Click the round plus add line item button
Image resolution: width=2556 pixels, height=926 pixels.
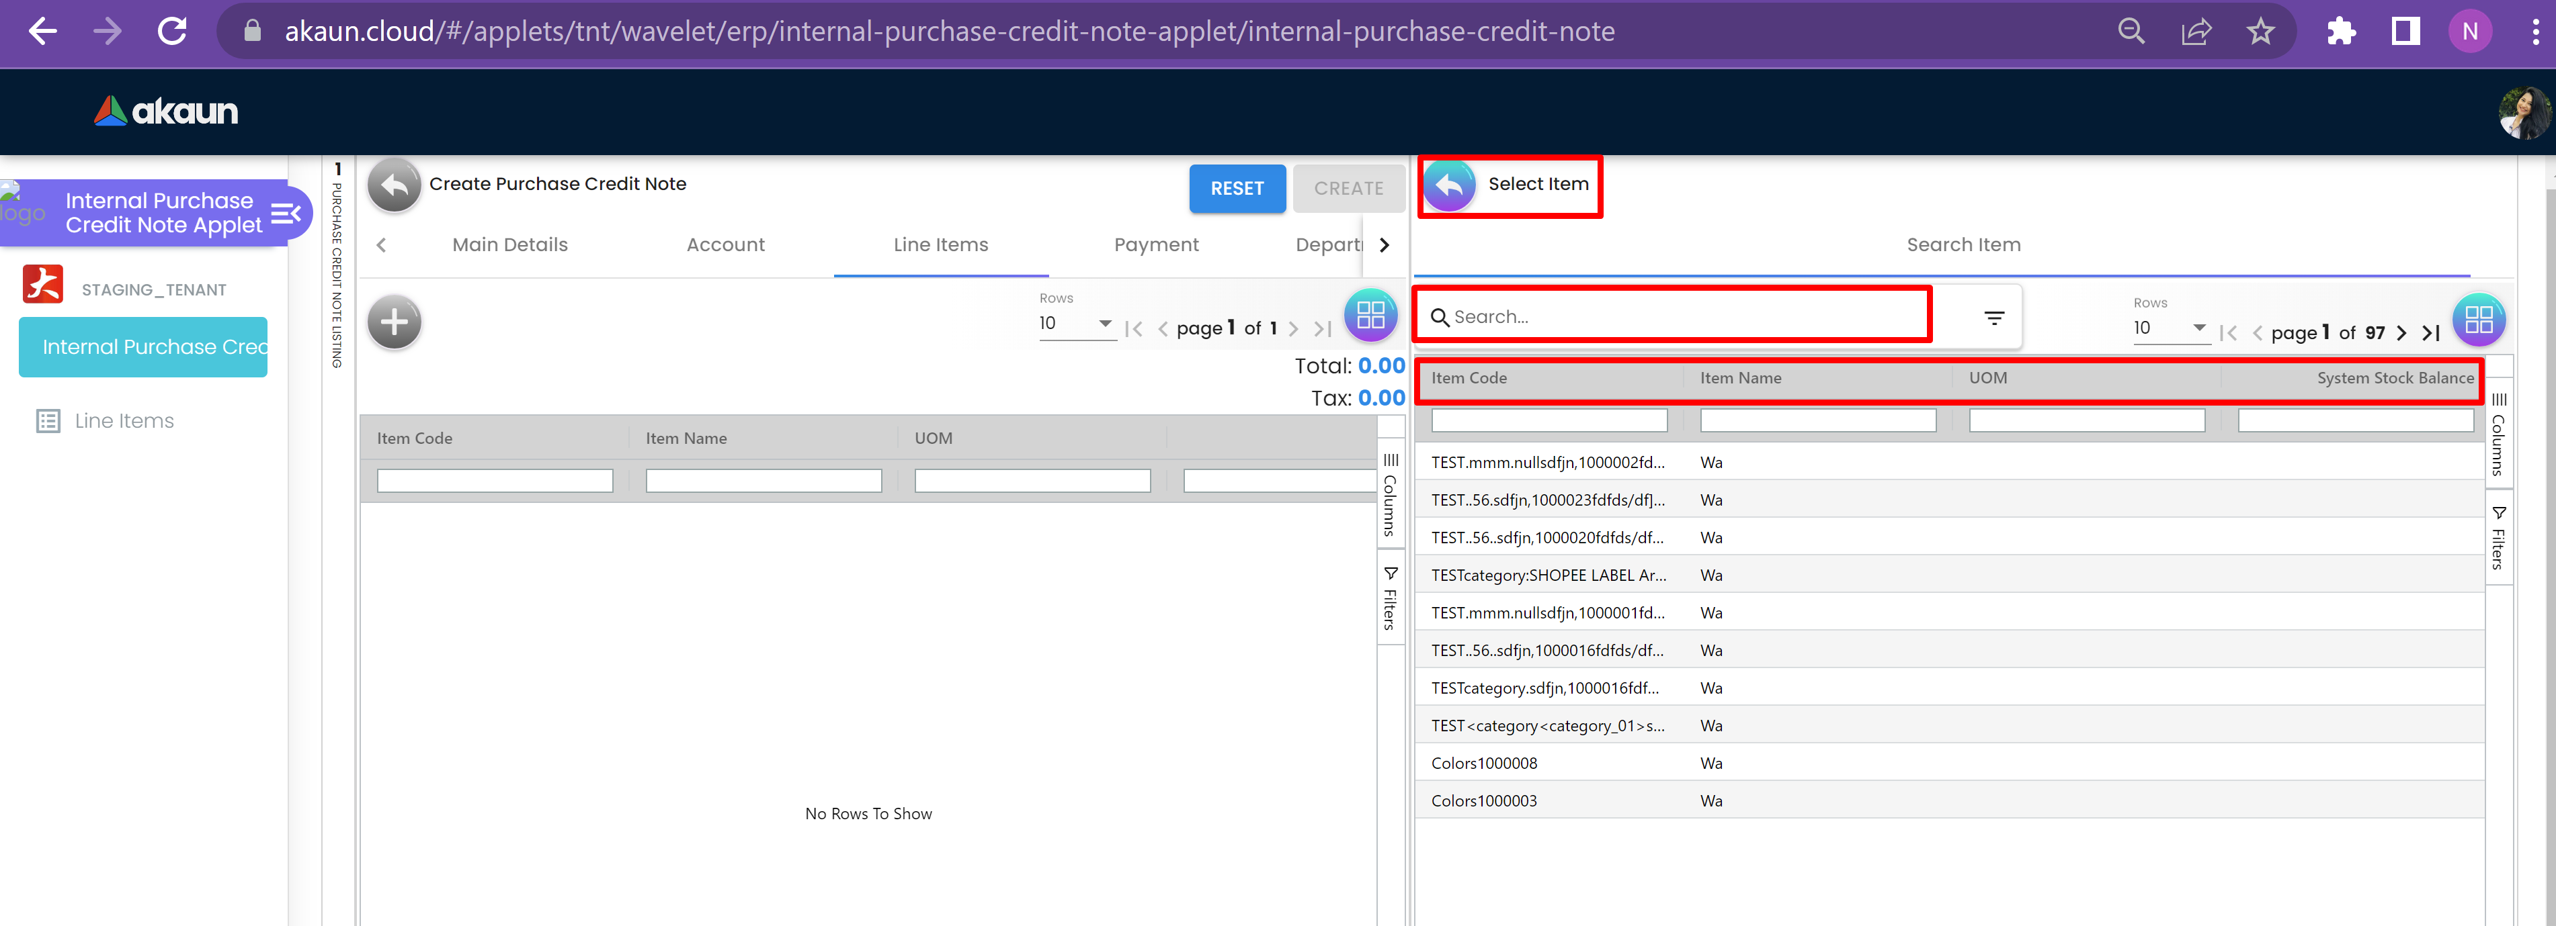(x=394, y=322)
